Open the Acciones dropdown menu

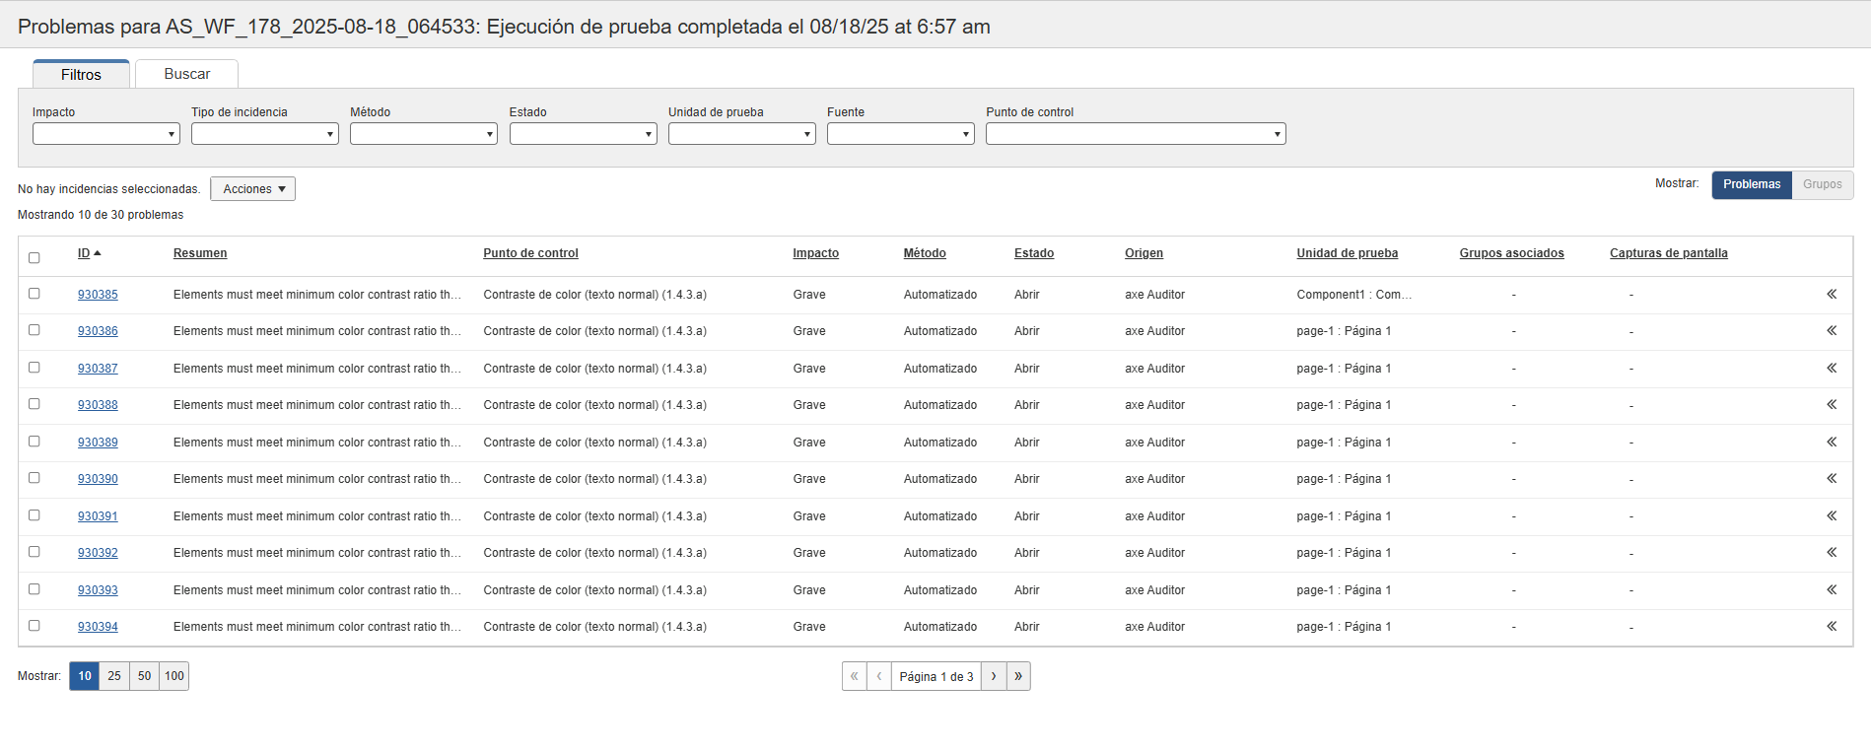point(252,189)
